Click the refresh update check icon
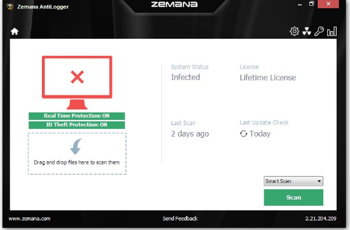This screenshot has width=350, height=230. pyautogui.click(x=243, y=134)
